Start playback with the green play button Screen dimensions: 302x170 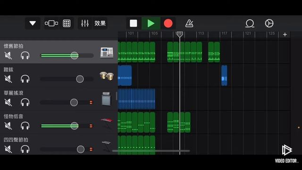[x=151, y=23]
